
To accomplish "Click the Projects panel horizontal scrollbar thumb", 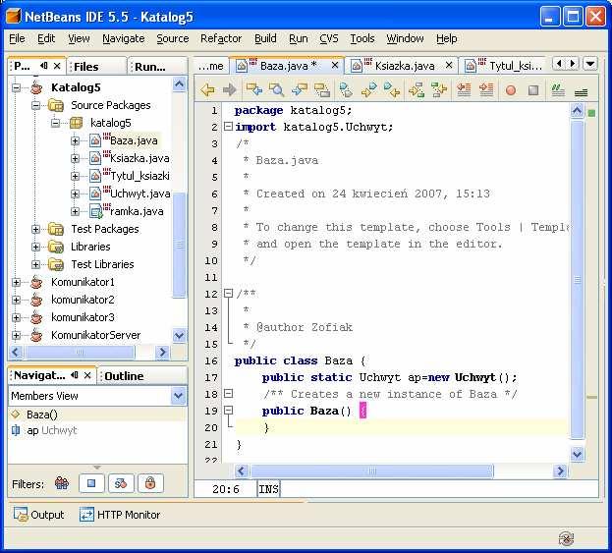I will (80, 352).
